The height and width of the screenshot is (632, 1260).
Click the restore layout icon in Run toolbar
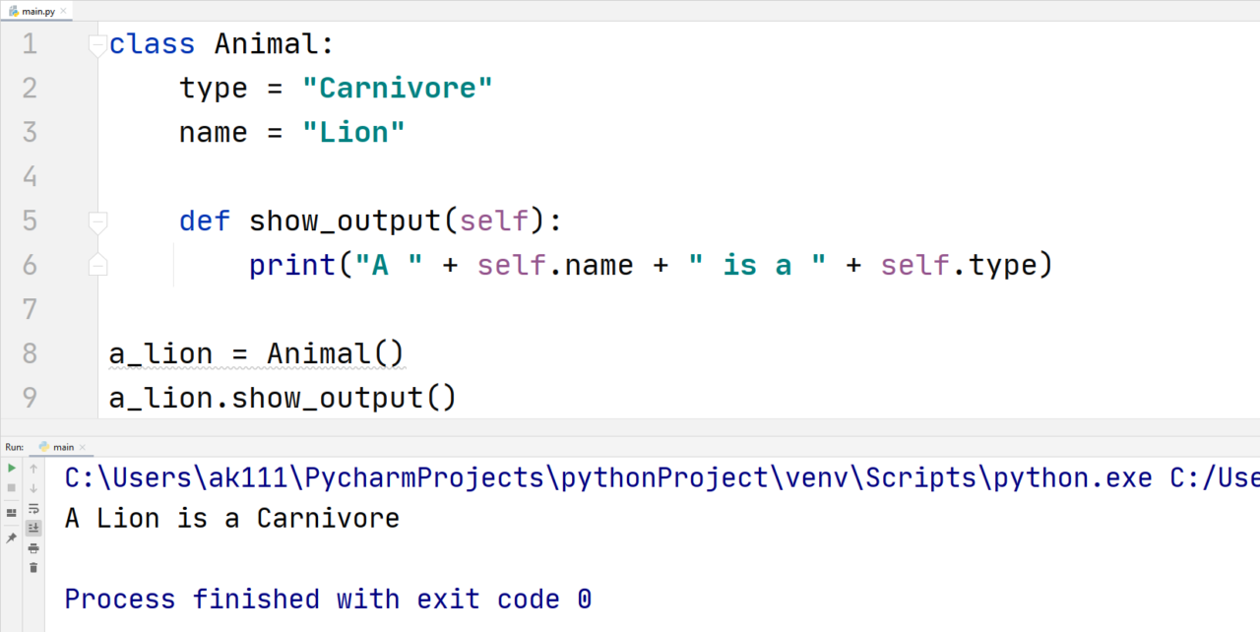(x=10, y=511)
